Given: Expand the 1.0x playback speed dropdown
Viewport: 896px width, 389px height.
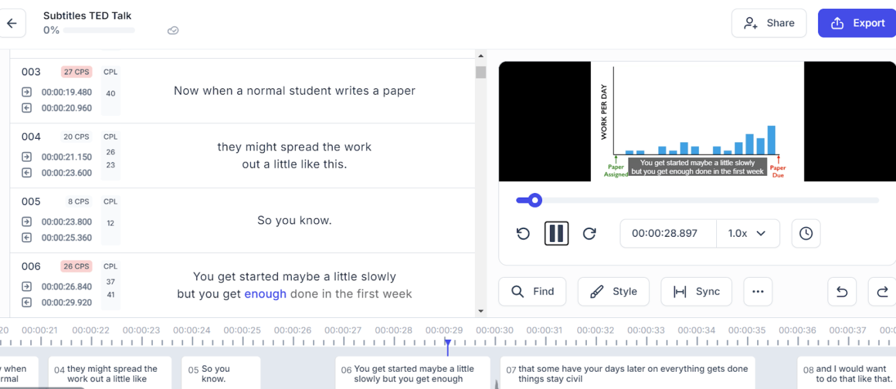Looking at the screenshot, I should 748,234.
